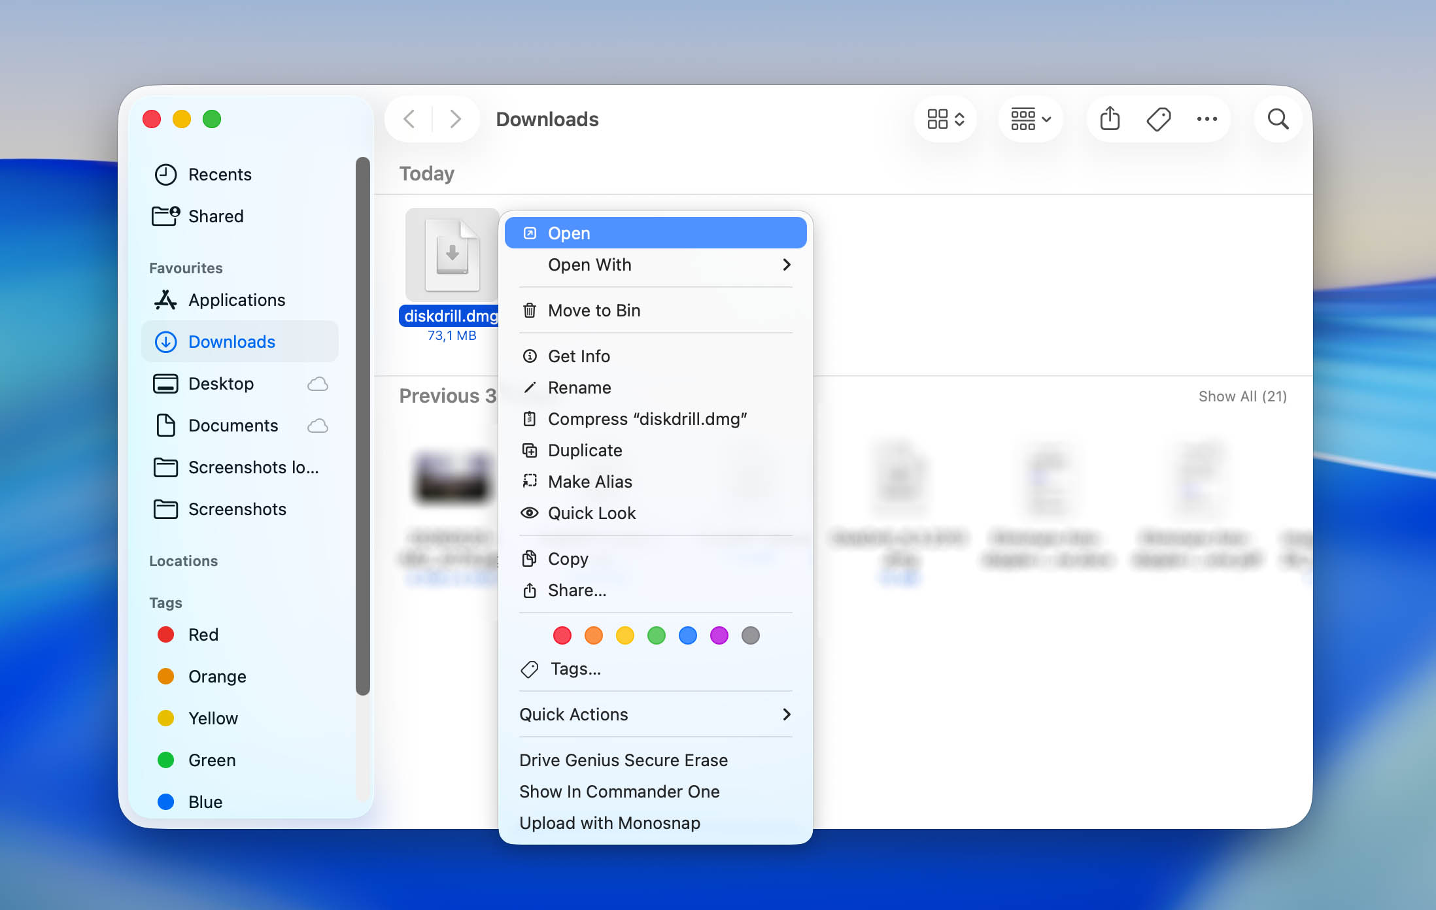Choose Duplicate from the menu
Viewport: 1436px width, 910px height.
coord(655,450)
